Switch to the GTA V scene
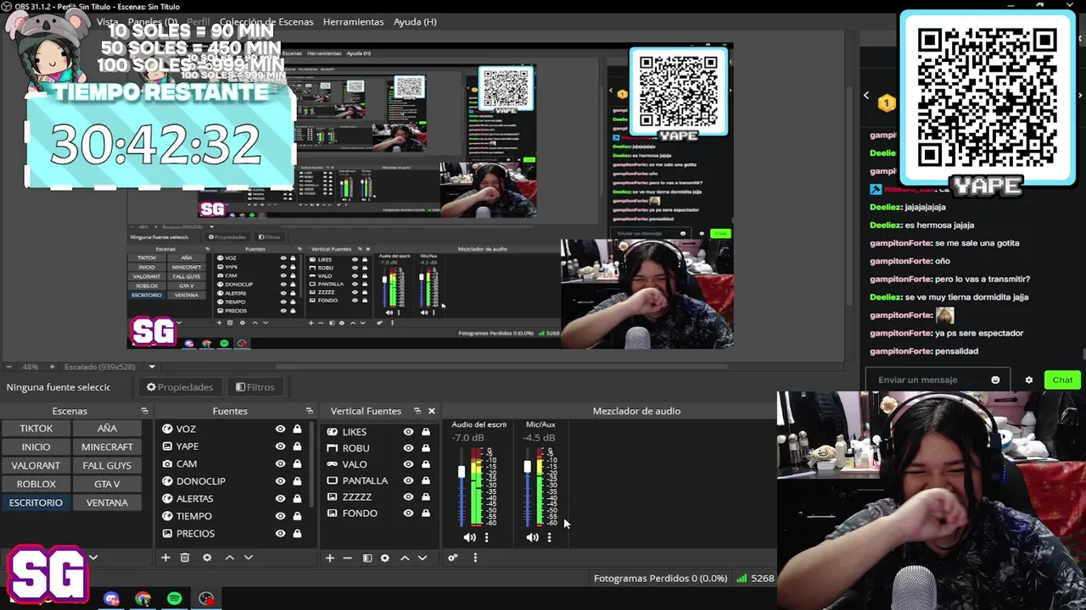This screenshot has height=610, width=1086. (107, 484)
